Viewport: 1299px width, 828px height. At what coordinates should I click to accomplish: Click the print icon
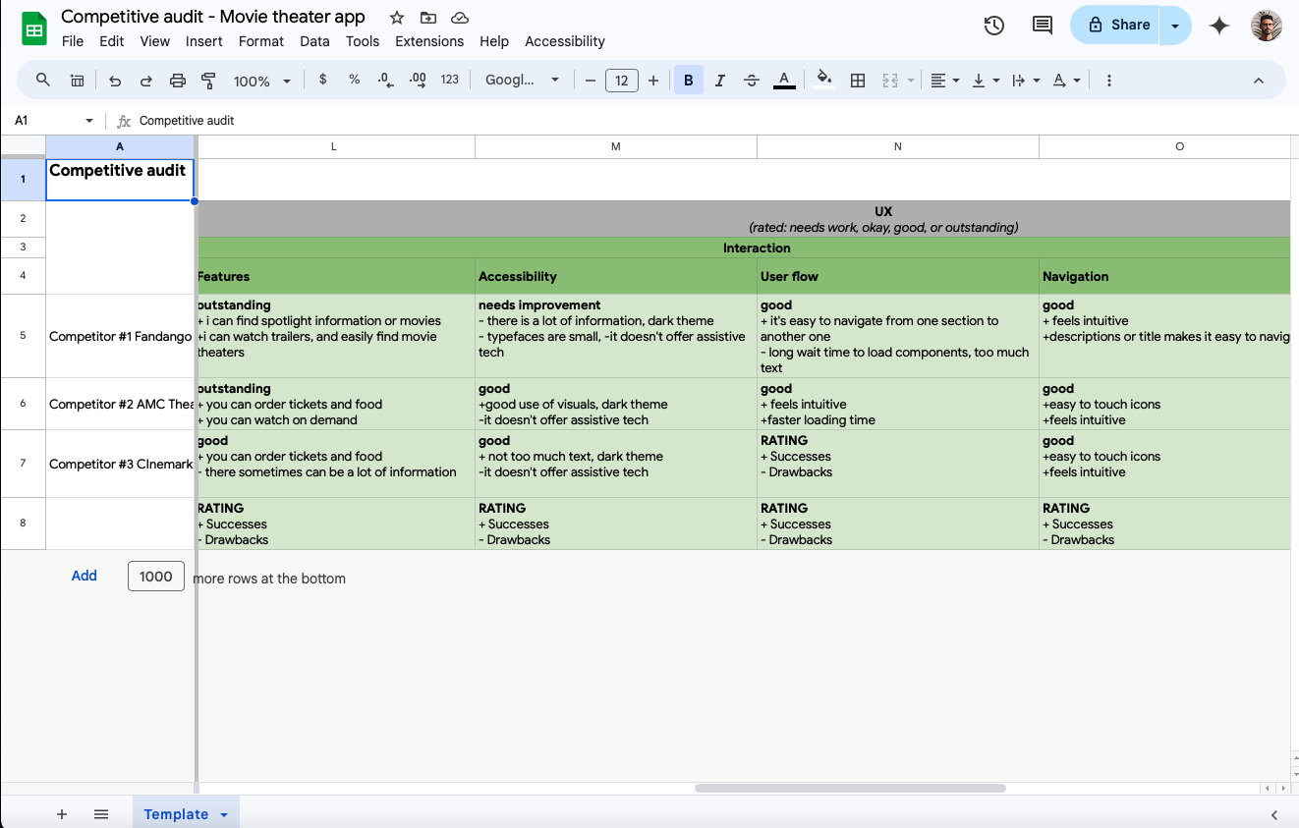pyautogui.click(x=178, y=81)
